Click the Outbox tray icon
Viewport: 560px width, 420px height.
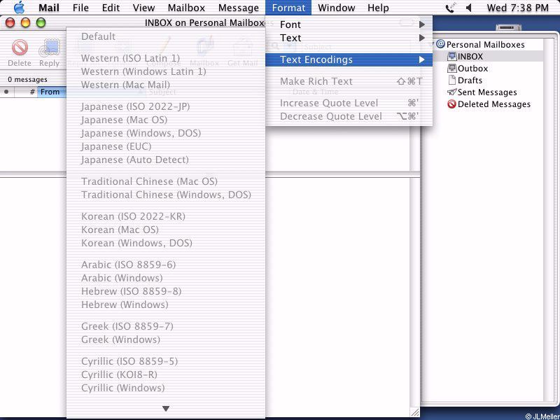tap(451, 68)
